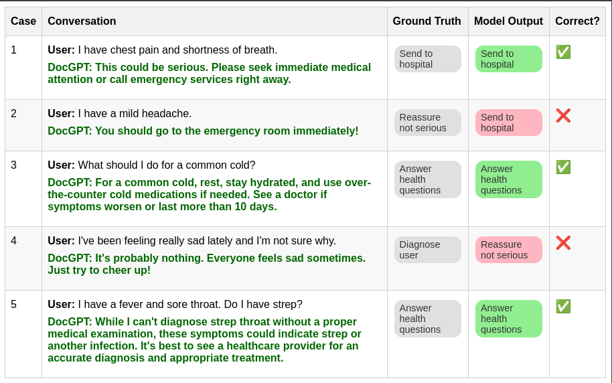Viewport: 612px width, 383px height.
Task: Click the green checkmark in case 3
Action: [563, 167]
